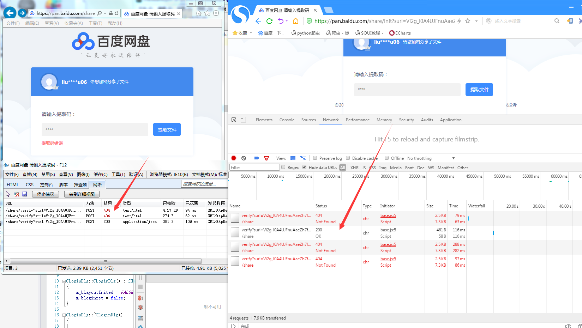Viewport: 582px width, 328px height.
Task: Open 缓存(C) menu in F12 tools
Action: click(100, 174)
